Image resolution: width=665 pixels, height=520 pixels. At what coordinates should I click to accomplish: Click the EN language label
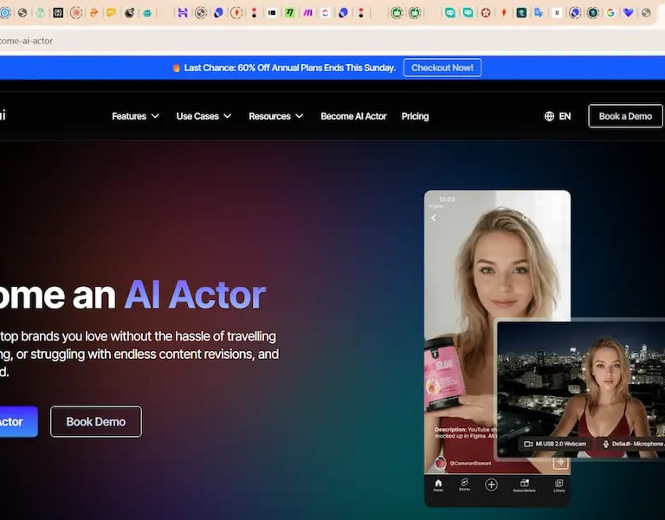(x=565, y=116)
